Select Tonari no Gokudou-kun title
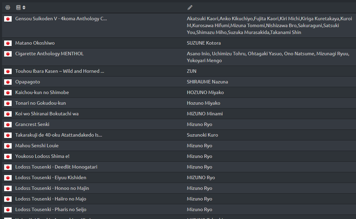This screenshot has height=219, width=356. coord(41,103)
